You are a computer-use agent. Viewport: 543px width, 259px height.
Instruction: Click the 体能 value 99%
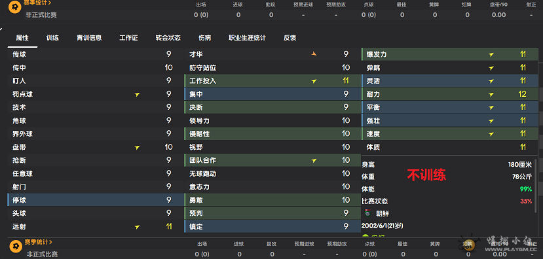[x=526, y=189]
